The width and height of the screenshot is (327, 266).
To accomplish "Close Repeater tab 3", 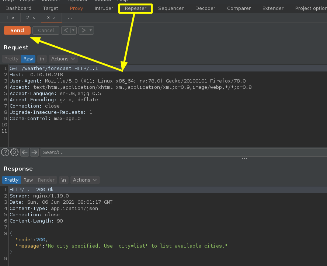I will point(55,18).
